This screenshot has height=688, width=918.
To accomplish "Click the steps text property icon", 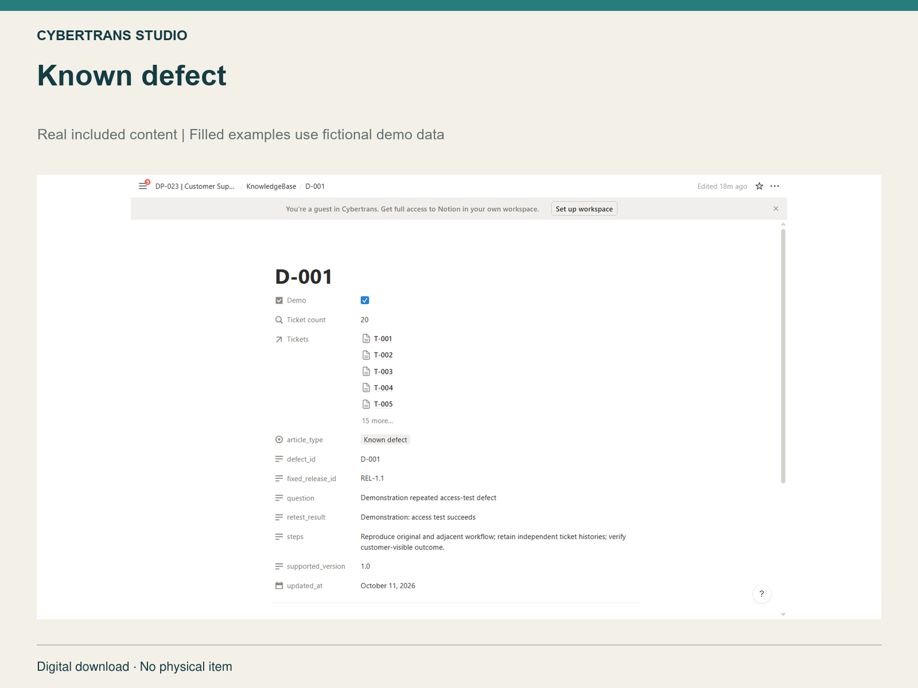I will [x=279, y=537].
